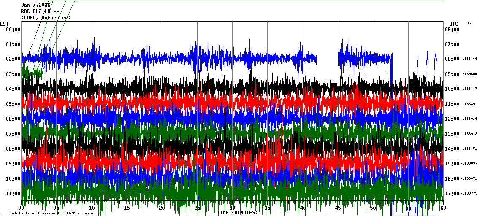Select the DC offset column header
The width and height of the screenshot is (477, 219).
469,23
